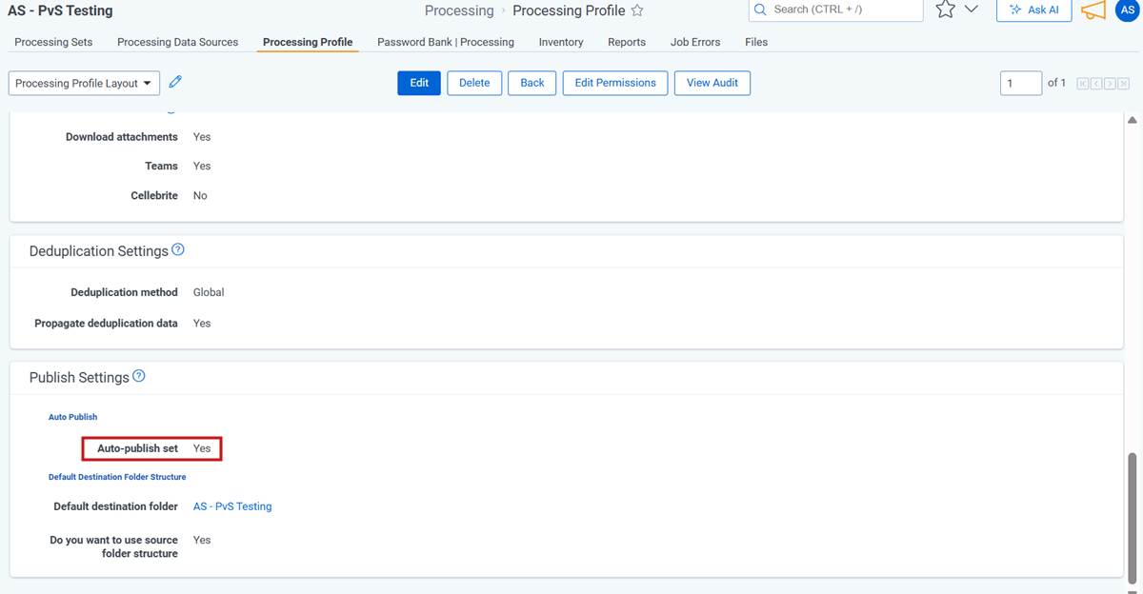1143x594 pixels.
Task: Click the Edit Permissions button
Action: coord(615,83)
